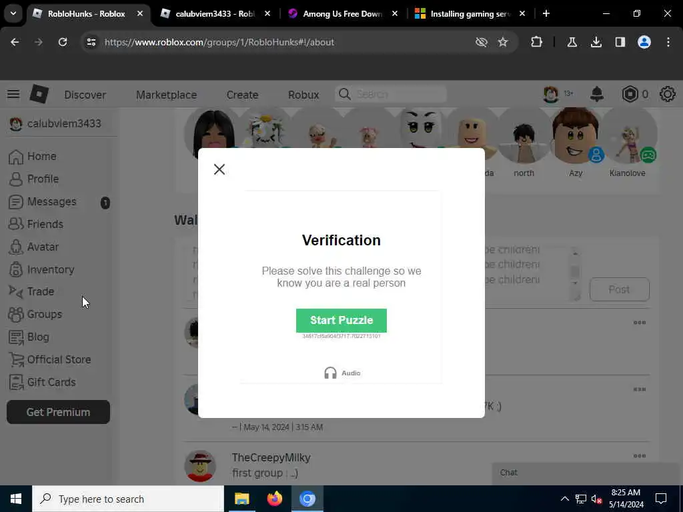Go to the Create page
Screen dimensions: 683x512
pyautogui.click(x=242, y=95)
